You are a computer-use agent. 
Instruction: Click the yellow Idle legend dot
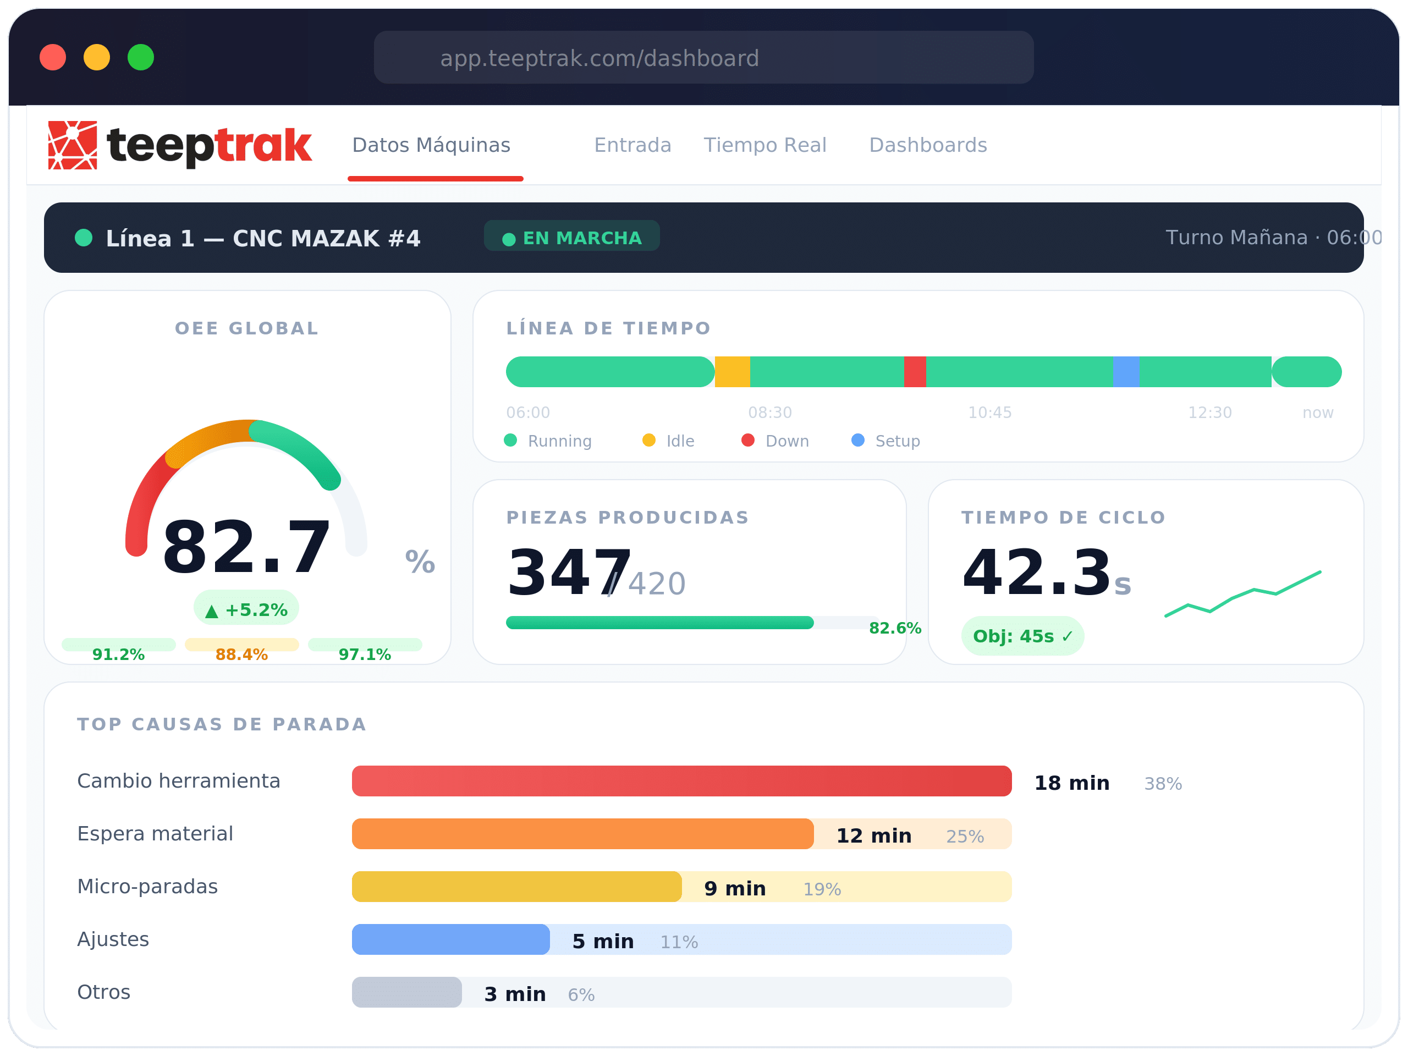point(648,440)
